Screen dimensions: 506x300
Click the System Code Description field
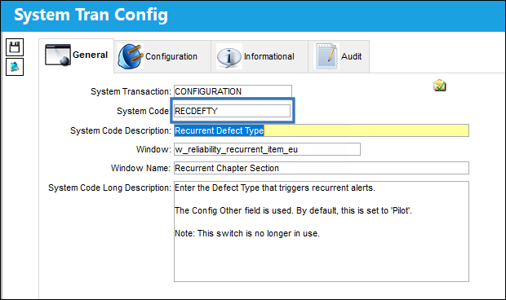(322, 130)
